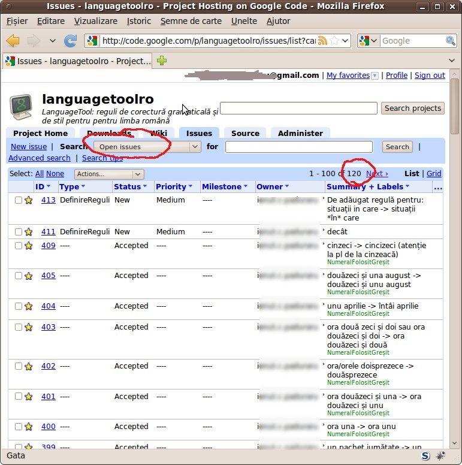Bookmark the page with the star icon in the URL bar
The width and height of the screenshot is (462, 465).
point(334,41)
